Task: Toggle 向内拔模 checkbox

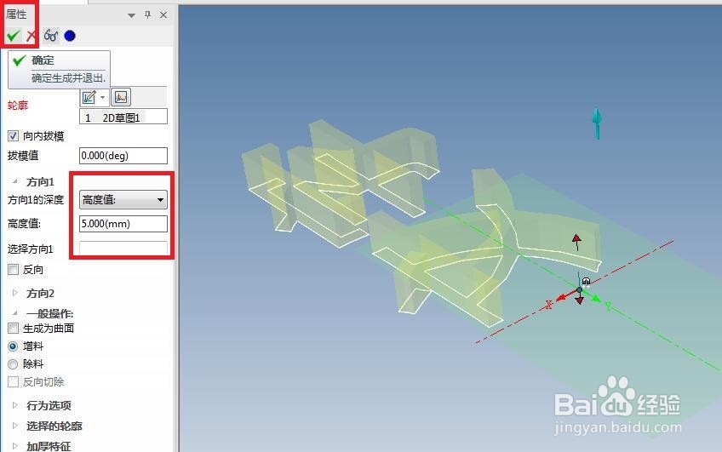Action: point(14,136)
